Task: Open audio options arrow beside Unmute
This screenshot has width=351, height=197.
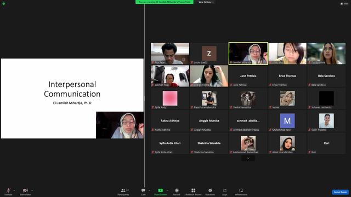Action: [x=14, y=190]
